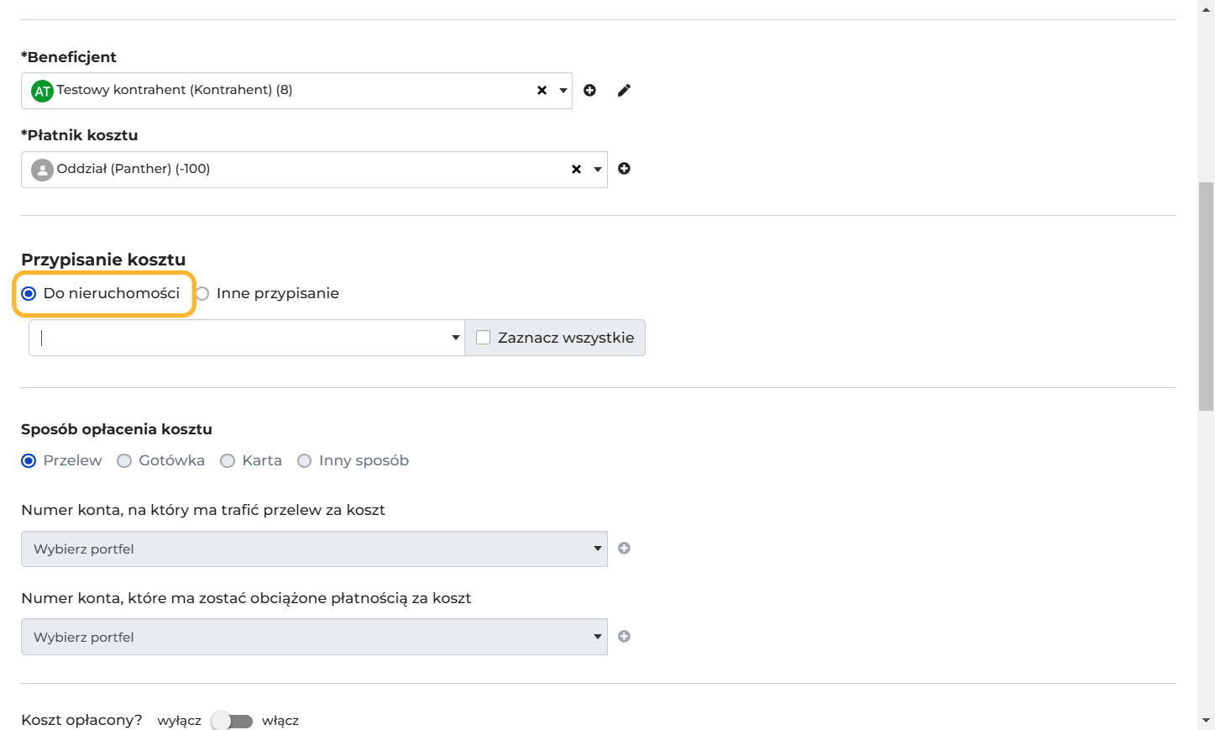This screenshot has height=730, width=1215.
Task: Open the Beneficjent dropdown arrow
Action: pos(563,90)
